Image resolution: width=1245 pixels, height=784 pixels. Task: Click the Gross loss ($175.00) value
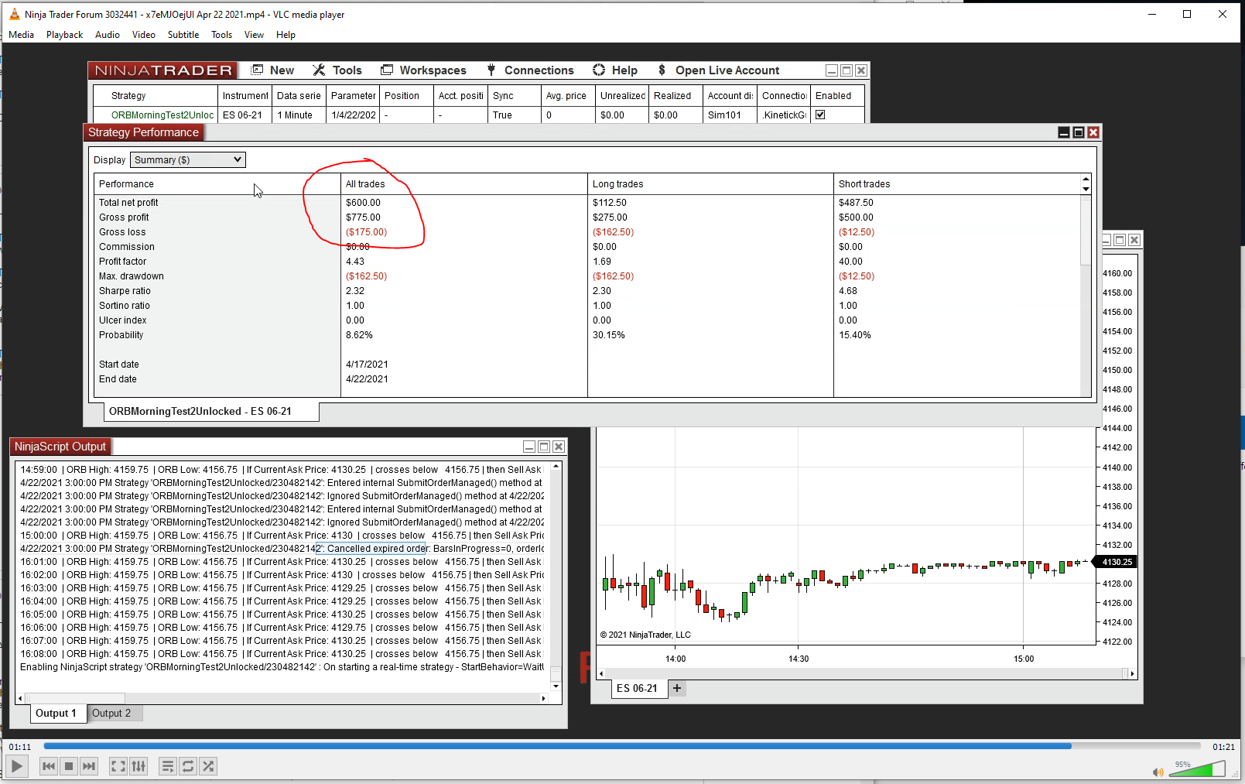pyautogui.click(x=366, y=232)
